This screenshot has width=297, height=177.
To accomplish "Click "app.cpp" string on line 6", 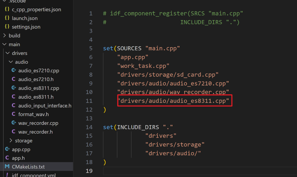I will click(133, 57).
